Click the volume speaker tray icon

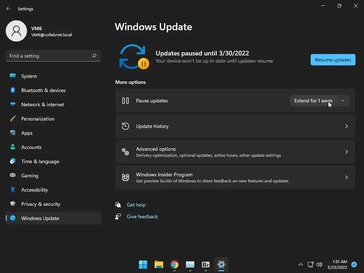coord(319,264)
